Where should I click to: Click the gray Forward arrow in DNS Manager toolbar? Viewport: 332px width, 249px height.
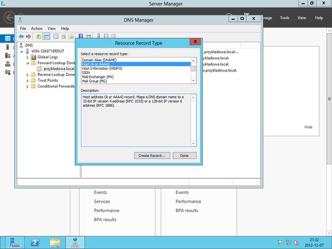pyautogui.click(x=28, y=36)
